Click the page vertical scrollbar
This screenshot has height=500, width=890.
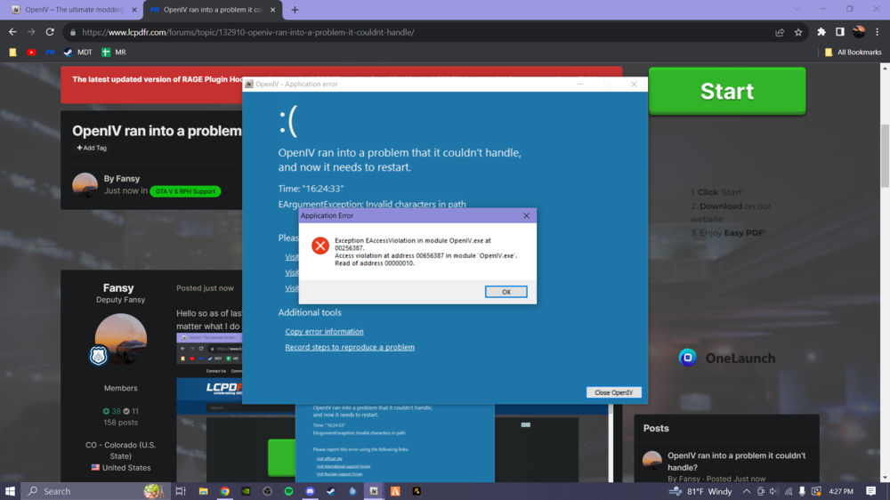point(885,156)
